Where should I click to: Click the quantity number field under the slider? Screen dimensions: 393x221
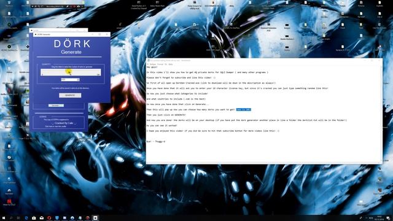[70, 80]
